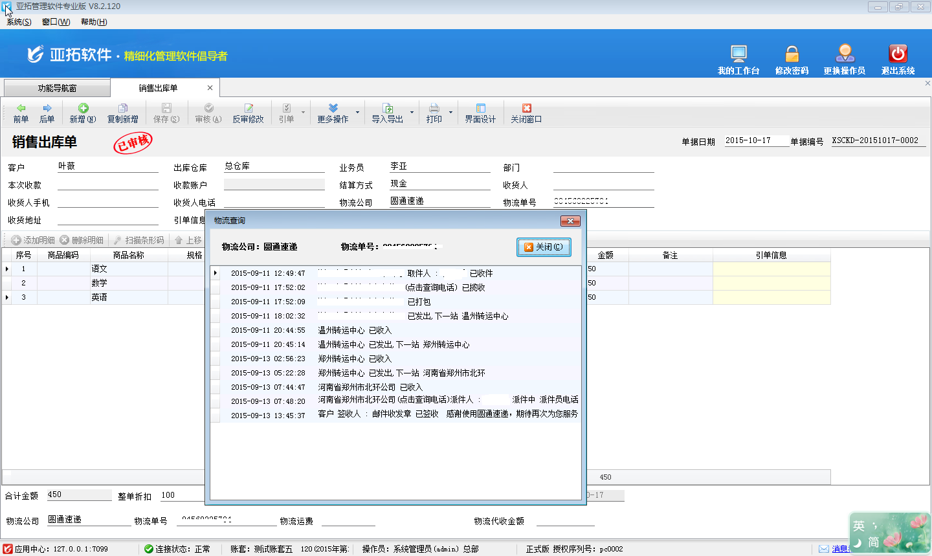Screen dimensions: 932x556
Task: Go to next record with 后单
Action: tap(47, 113)
